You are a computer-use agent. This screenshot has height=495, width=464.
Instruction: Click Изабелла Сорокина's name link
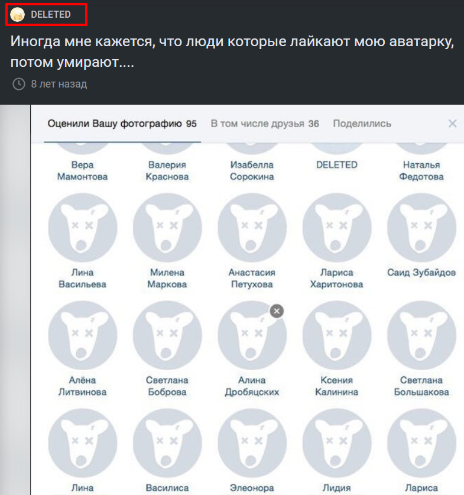click(x=252, y=170)
